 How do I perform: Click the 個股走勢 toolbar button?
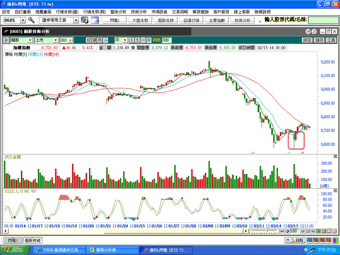pos(165,20)
